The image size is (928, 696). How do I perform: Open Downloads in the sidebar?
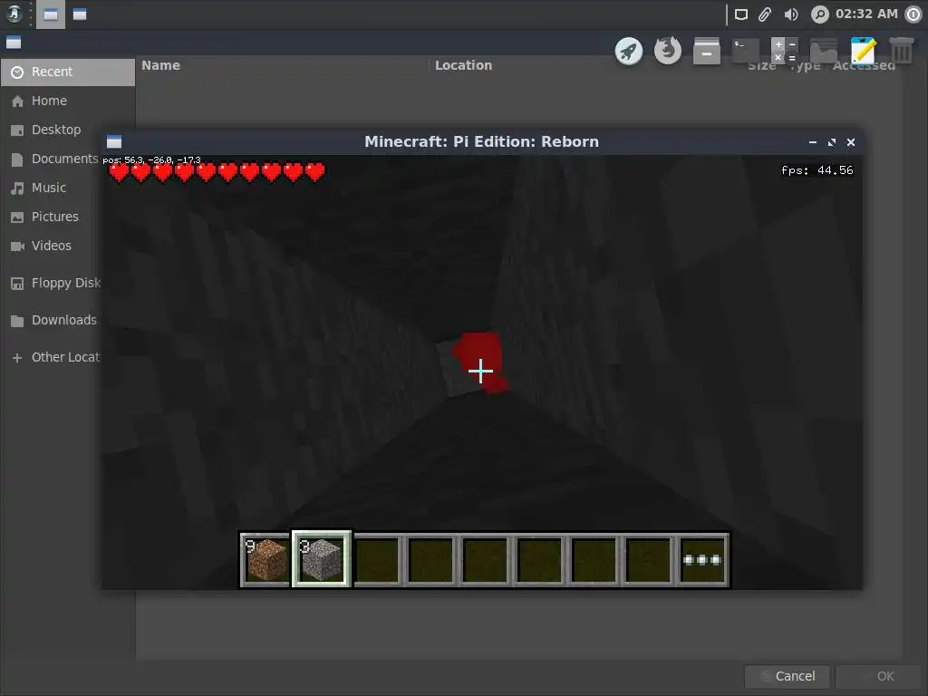pos(52,320)
